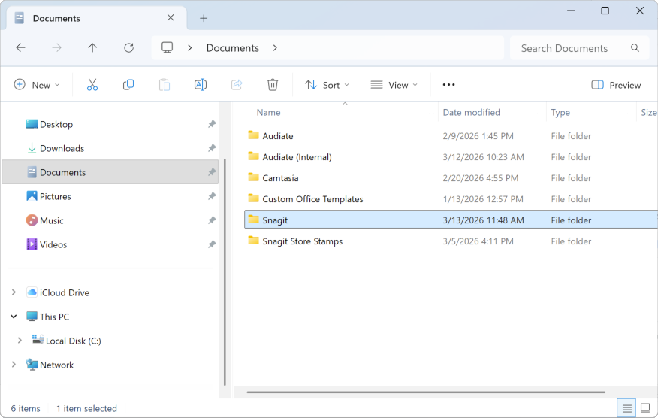The width and height of the screenshot is (658, 418).
Task: Click the Share icon
Action: 237,85
